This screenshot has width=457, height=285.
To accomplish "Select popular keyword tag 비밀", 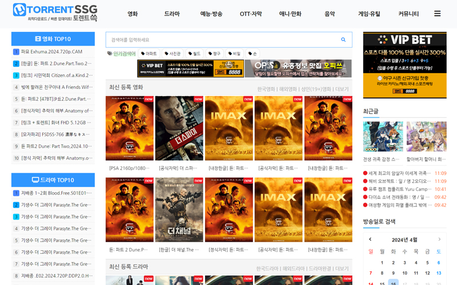I will tap(234, 54).
